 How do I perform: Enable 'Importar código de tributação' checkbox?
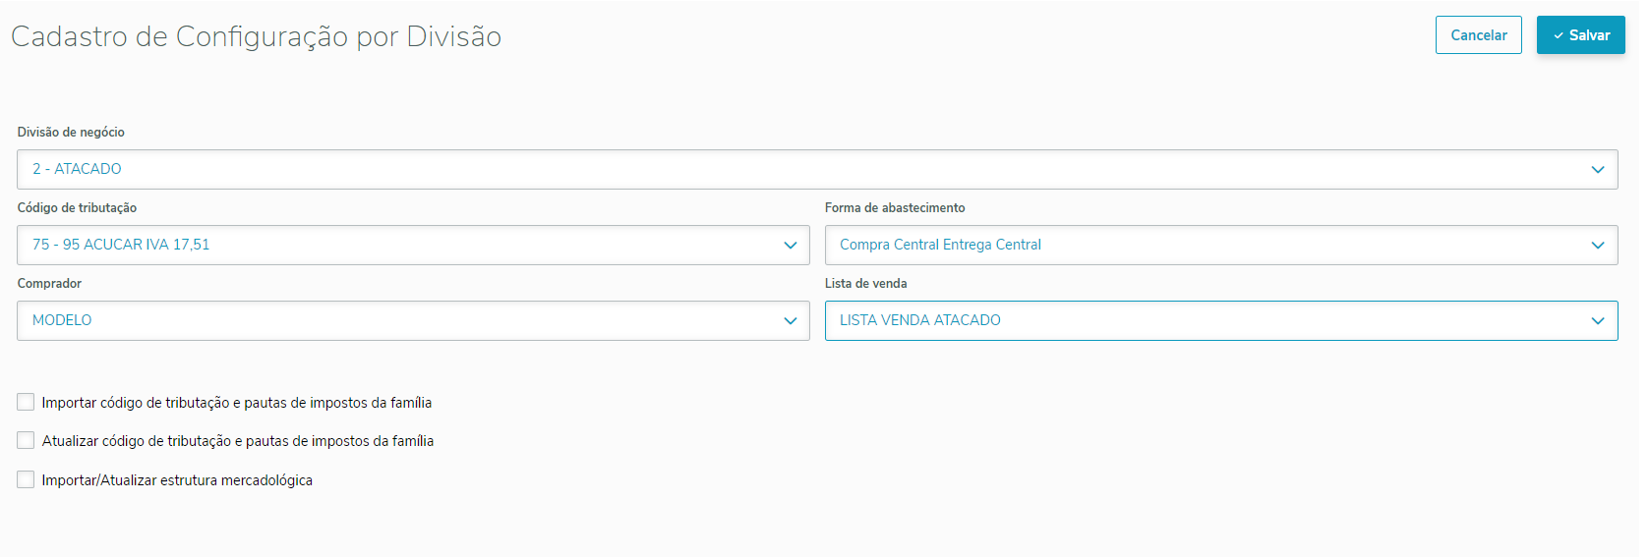tap(26, 402)
